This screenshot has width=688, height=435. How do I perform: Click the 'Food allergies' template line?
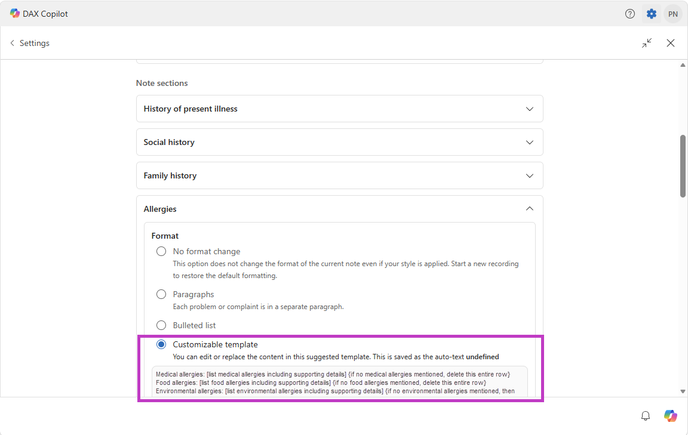[321, 383]
